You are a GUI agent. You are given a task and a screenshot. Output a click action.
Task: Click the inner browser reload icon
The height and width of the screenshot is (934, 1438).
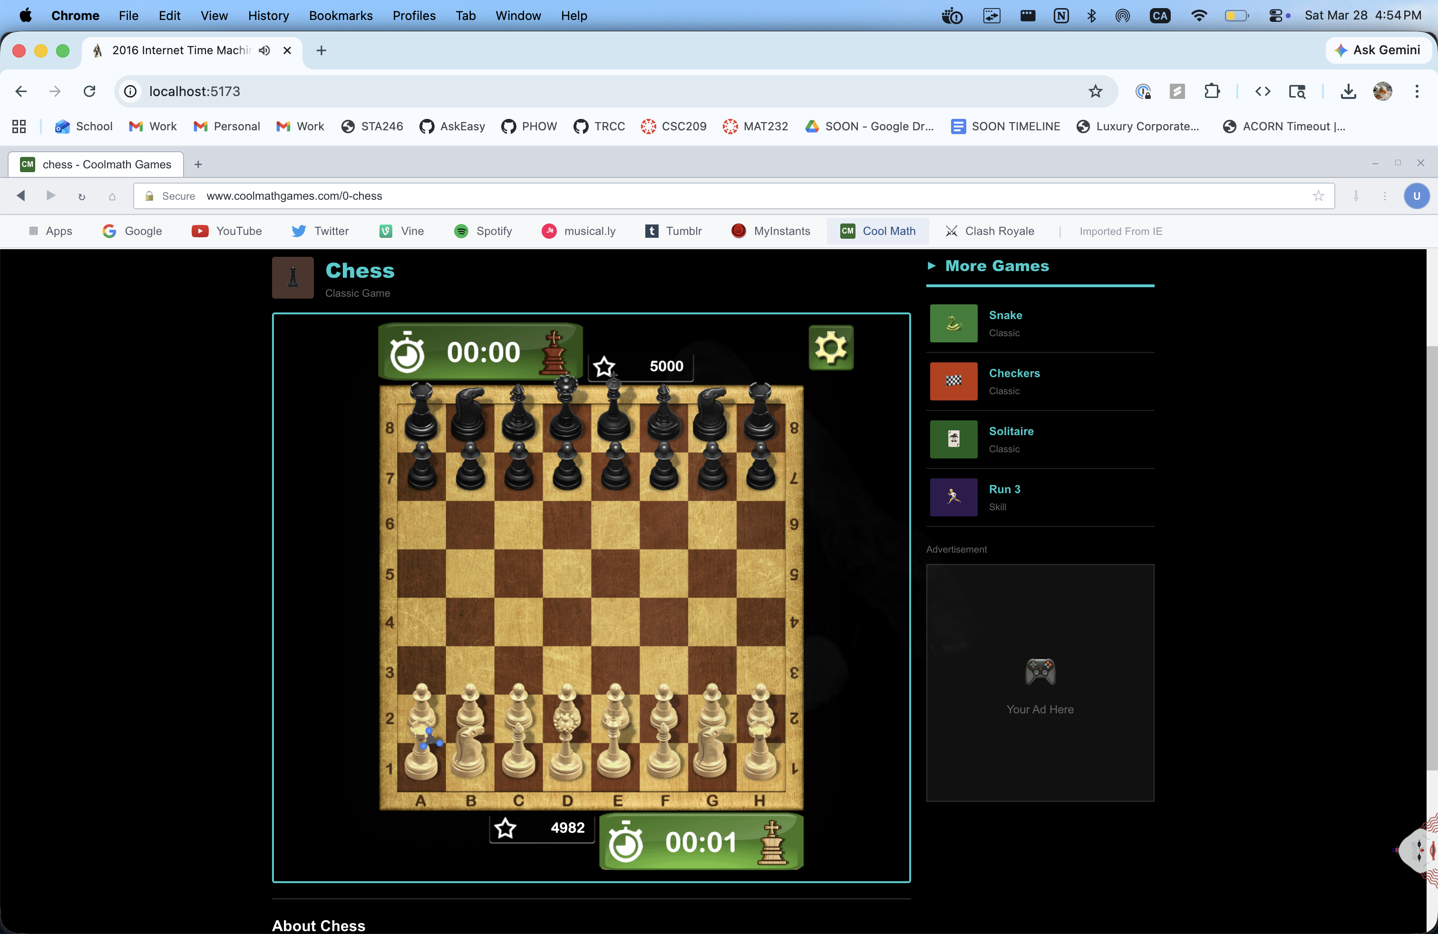pos(82,196)
